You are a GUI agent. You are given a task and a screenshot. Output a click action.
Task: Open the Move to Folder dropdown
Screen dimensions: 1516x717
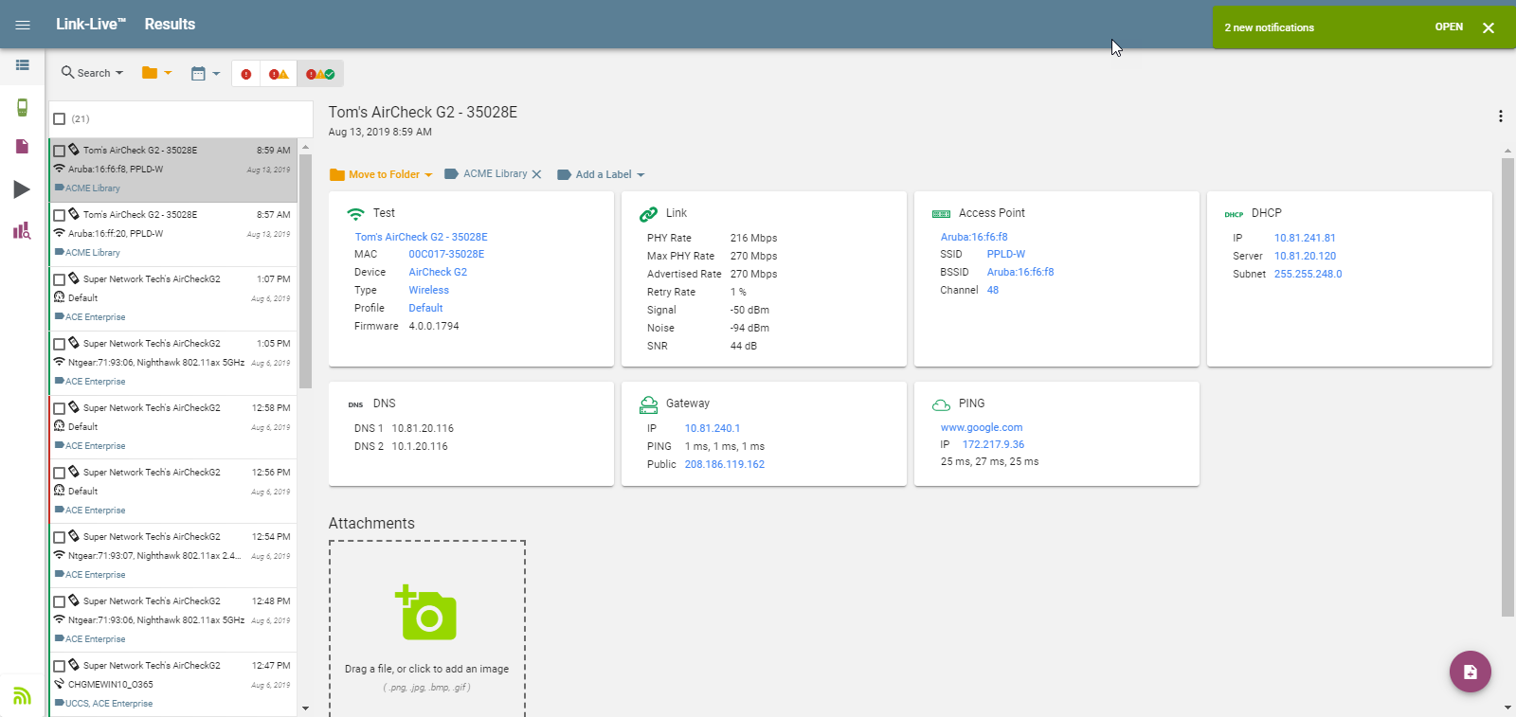pyautogui.click(x=382, y=174)
